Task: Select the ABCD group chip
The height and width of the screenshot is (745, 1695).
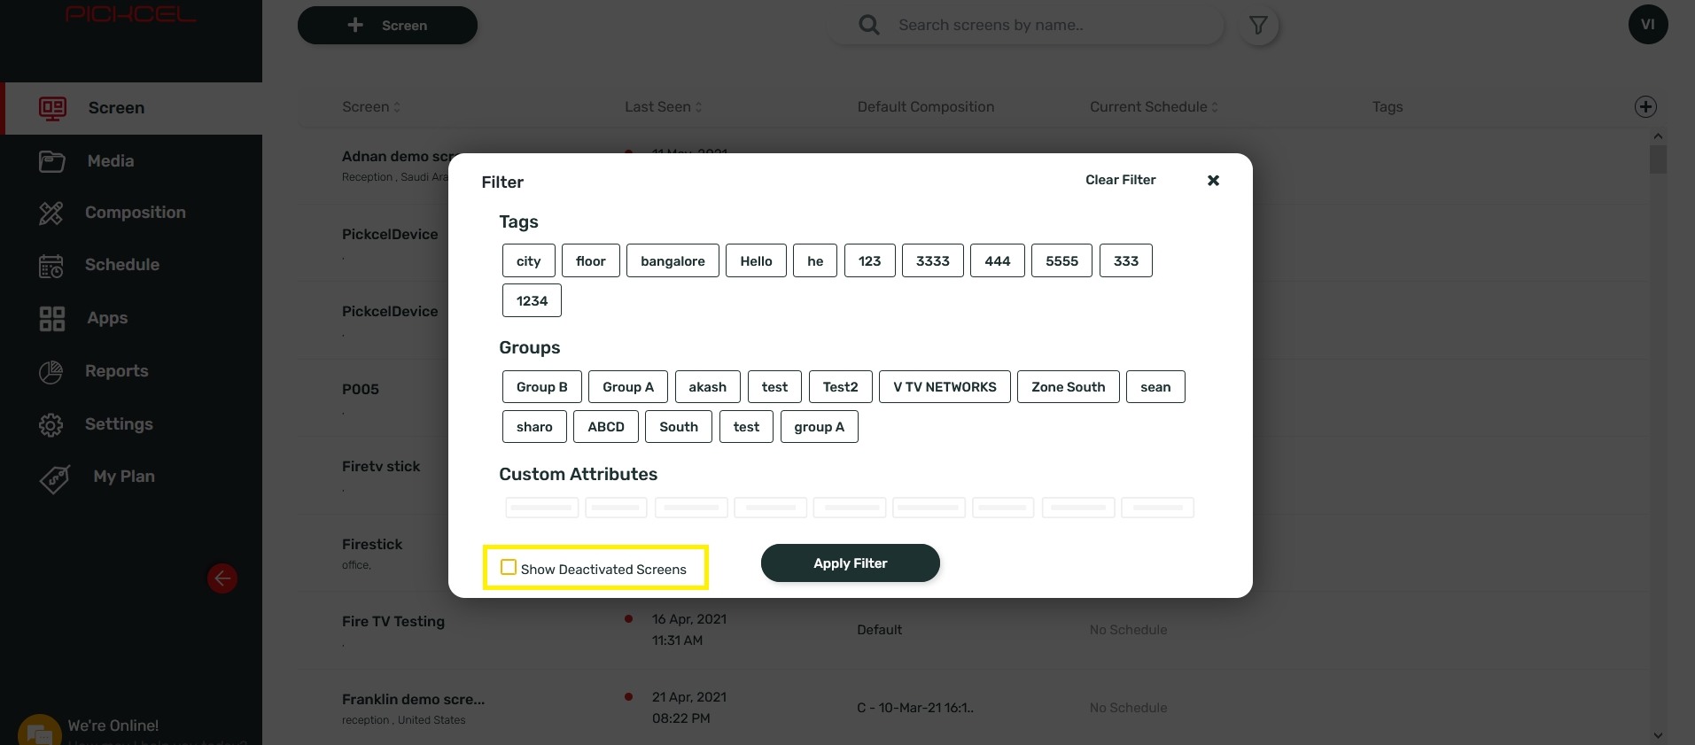Action: [606, 426]
